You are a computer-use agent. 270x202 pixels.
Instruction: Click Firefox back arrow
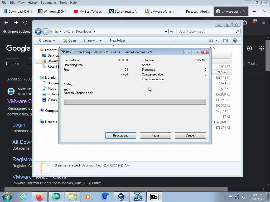tap(6, 23)
